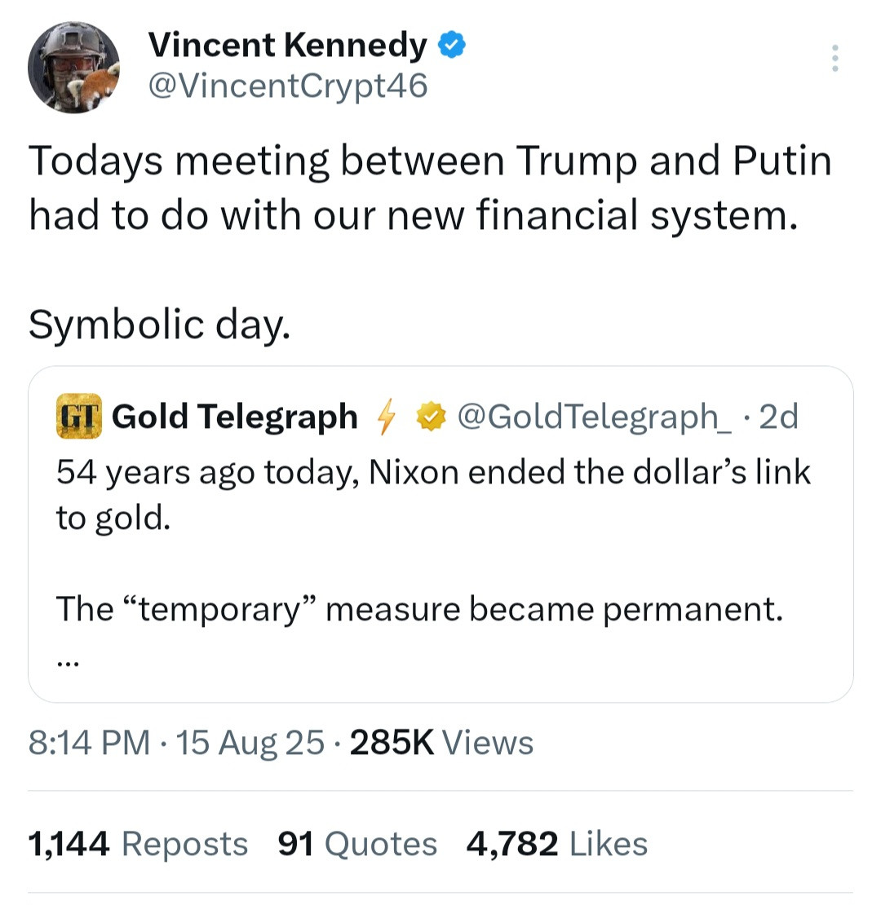
Task: Click the 2d timestamp on quoted post
Action: pyautogui.click(x=777, y=417)
